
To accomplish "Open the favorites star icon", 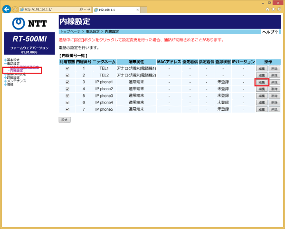I will click(273, 9).
